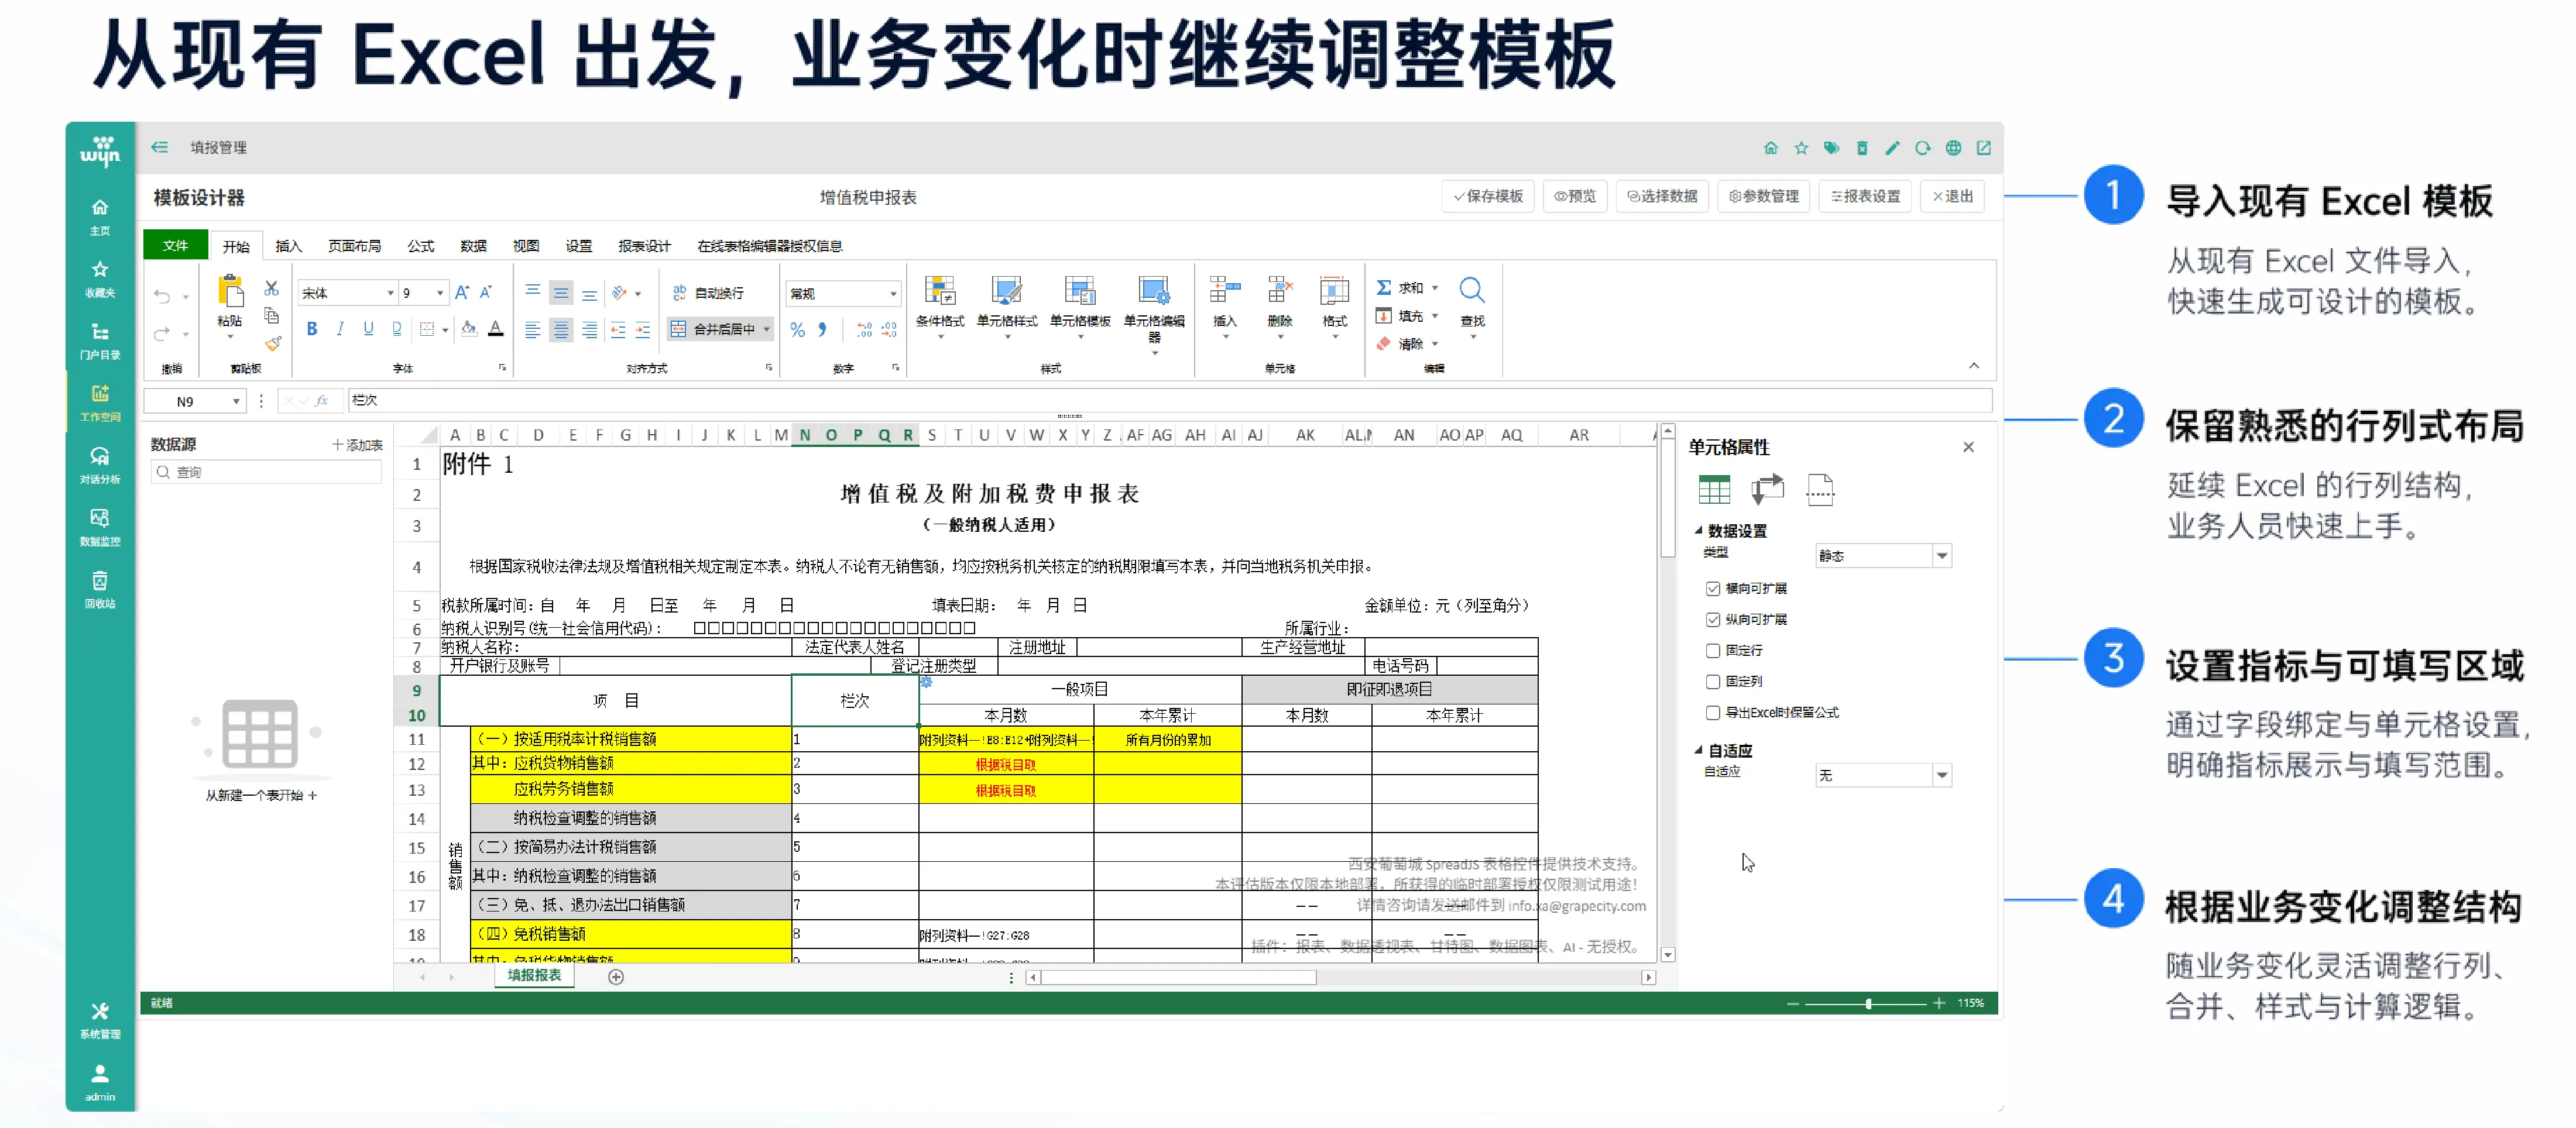This screenshot has width=2576, height=1128.
Task: Switch to the 公式 ribbon tab
Action: pyautogui.click(x=420, y=246)
